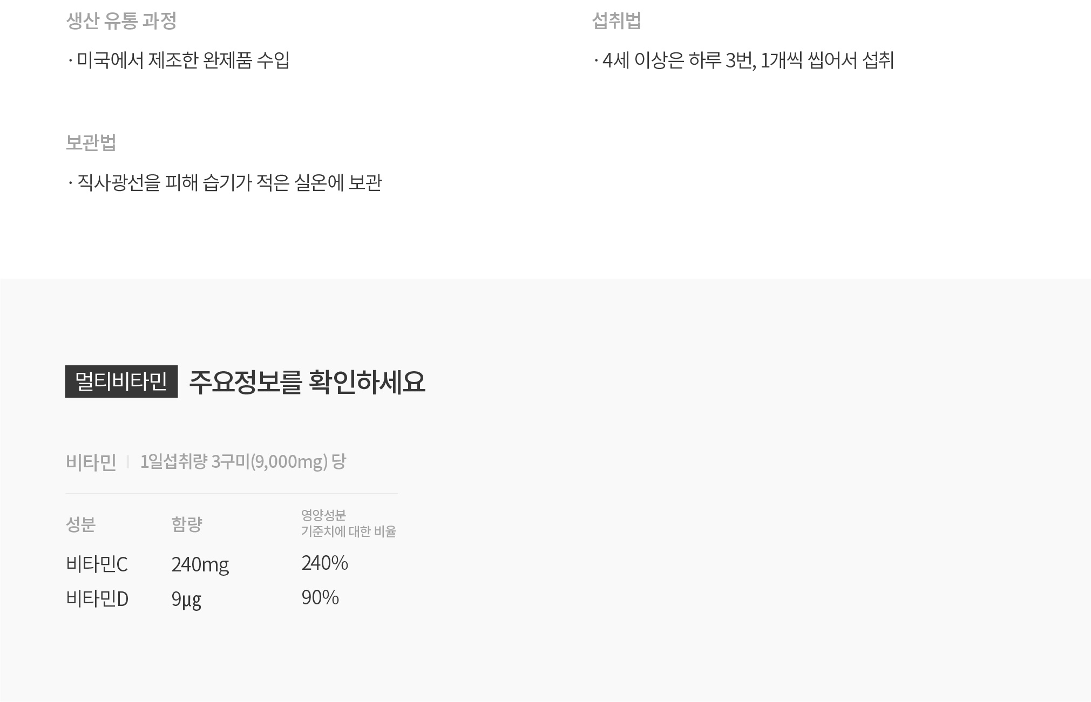Image resolution: width=1091 pixels, height=702 pixels.
Task: Click the 240mg amount value
Action: click(200, 565)
